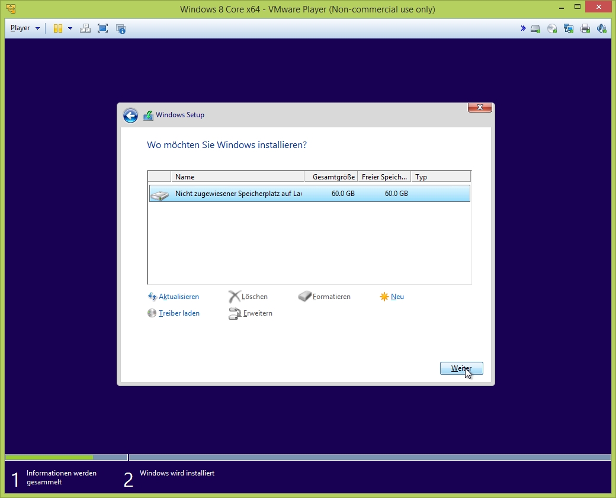Click the Windows Setup title icon
Screen dimensions: 616x498
pos(148,115)
